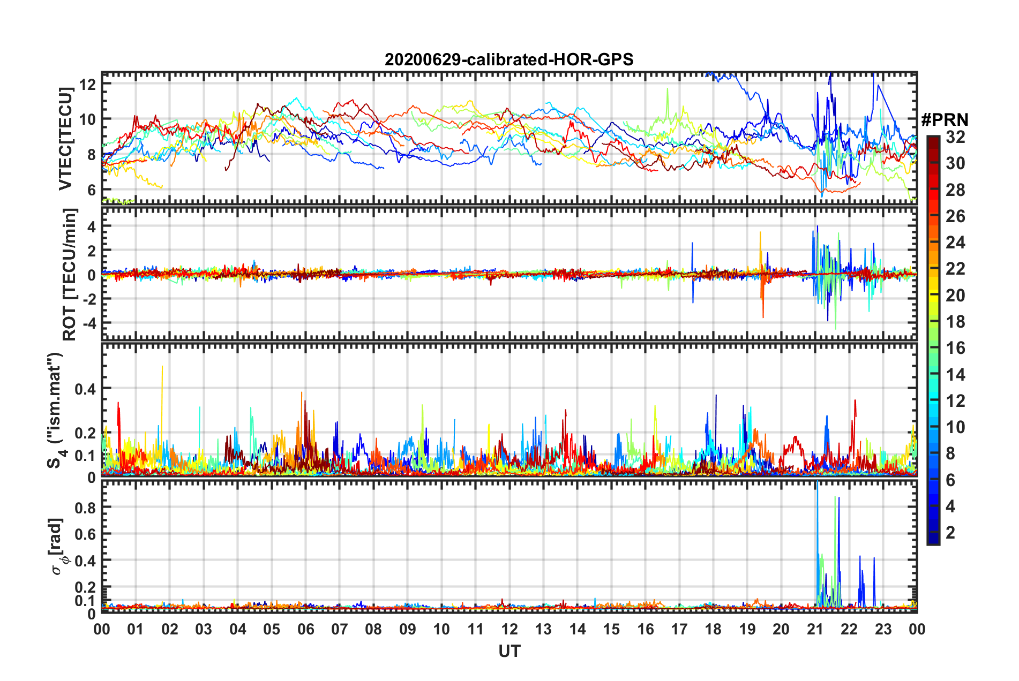Click the colorbar tick label 32
The height and width of the screenshot is (681, 1019).
pos(955,137)
